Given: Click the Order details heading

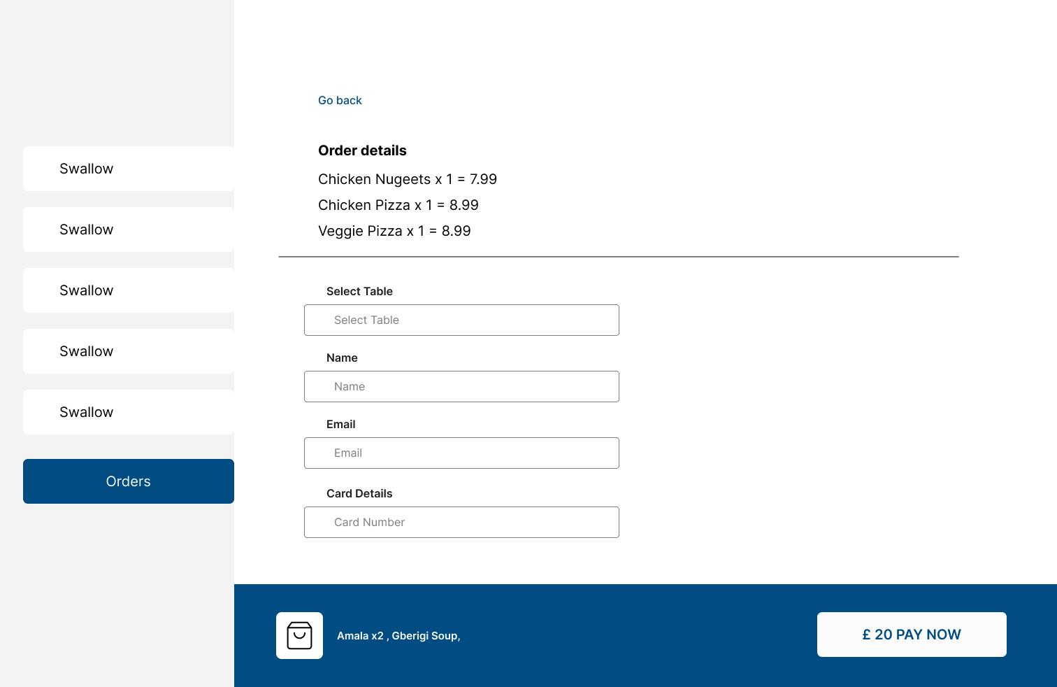Looking at the screenshot, I should click(x=362, y=150).
